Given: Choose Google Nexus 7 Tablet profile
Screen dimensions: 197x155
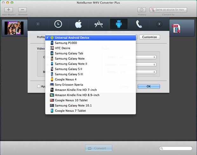Looking at the screenshot, I should point(91,111).
